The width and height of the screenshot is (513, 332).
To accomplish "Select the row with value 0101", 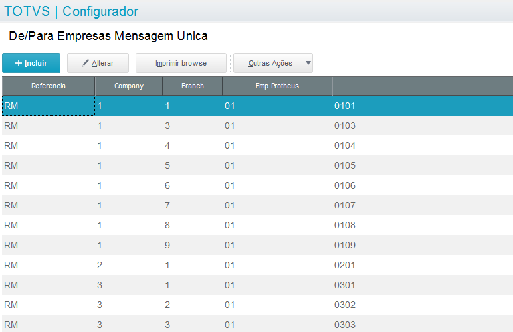I will [x=257, y=106].
